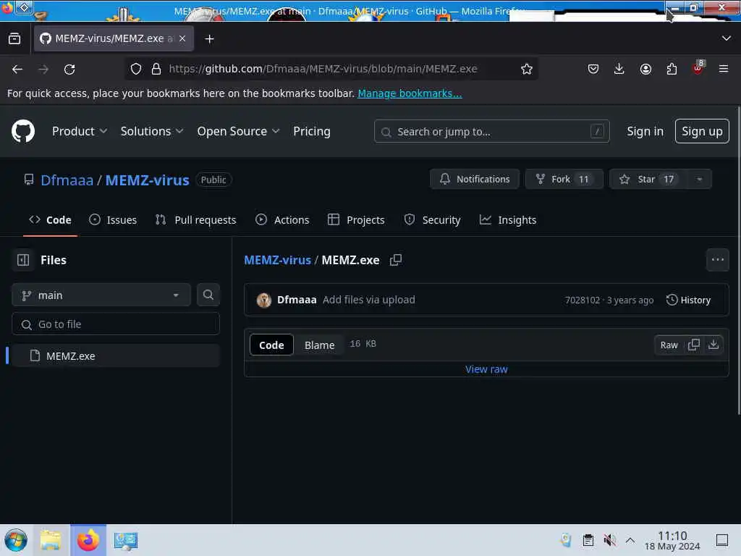Open commit History
Viewport: 741px width, 556px height.
pos(688,300)
